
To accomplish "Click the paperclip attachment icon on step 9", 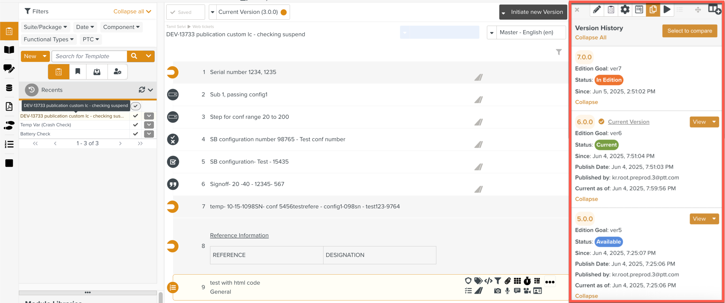I will pyautogui.click(x=507, y=281).
